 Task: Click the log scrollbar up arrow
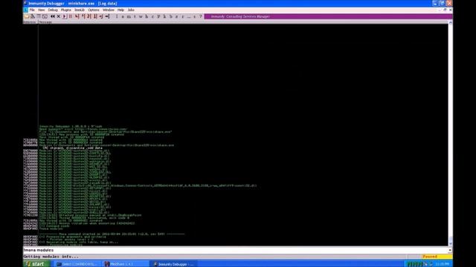coord(451,23)
